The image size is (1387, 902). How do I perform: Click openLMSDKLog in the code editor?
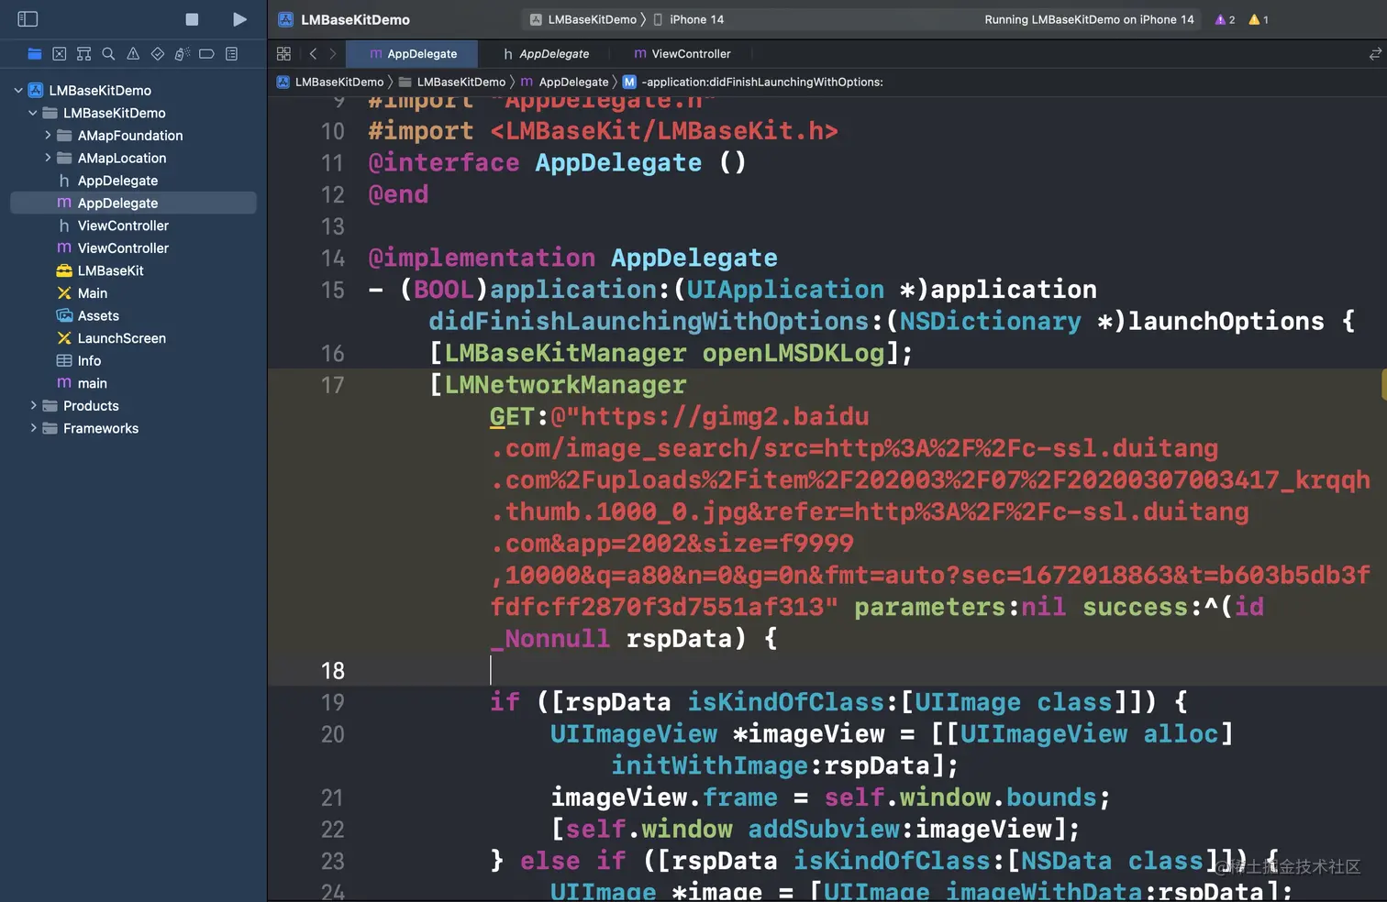tap(793, 353)
